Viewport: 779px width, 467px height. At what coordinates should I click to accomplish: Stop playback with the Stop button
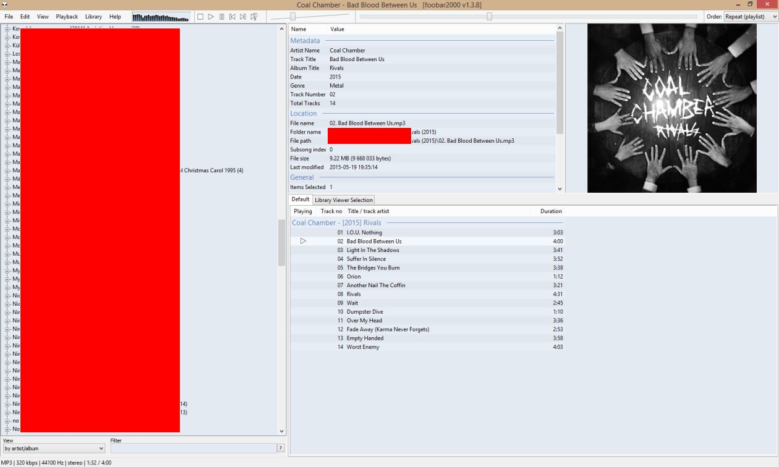click(x=200, y=17)
